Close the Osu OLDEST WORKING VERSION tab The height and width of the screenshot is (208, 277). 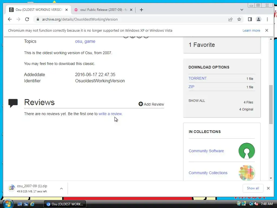[x=67, y=10]
